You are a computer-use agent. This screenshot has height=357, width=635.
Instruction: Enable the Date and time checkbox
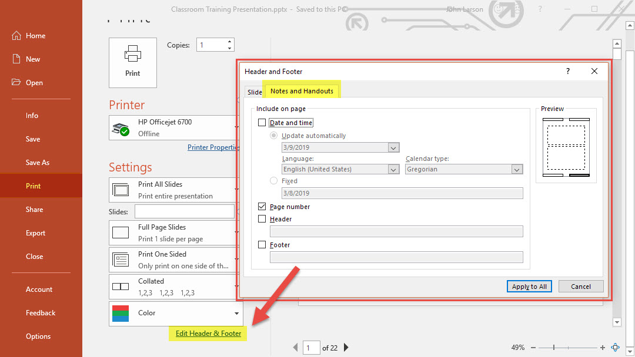click(262, 123)
